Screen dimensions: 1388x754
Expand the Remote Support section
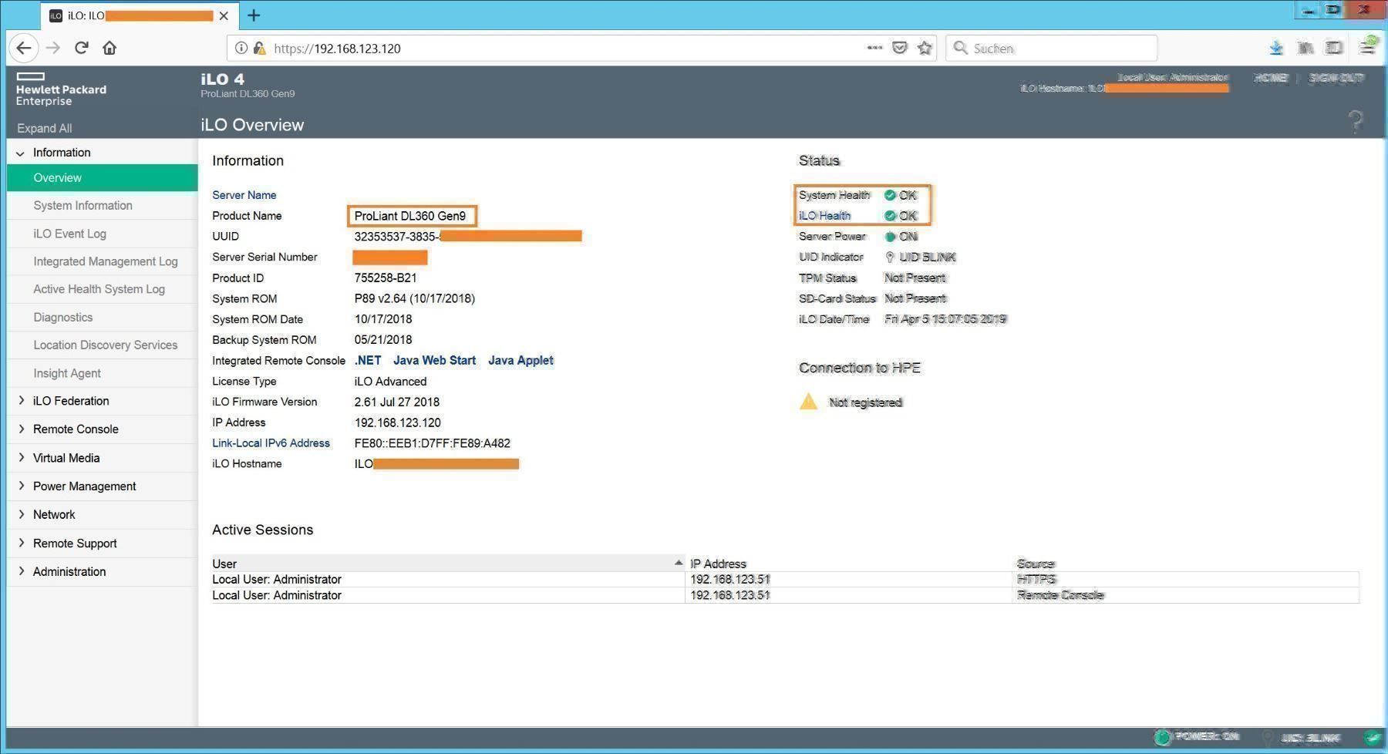(21, 543)
